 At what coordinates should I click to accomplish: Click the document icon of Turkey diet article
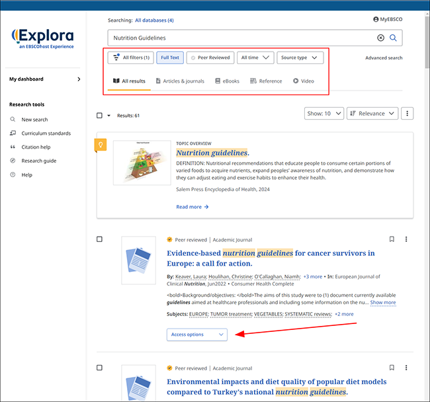point(138,383)
